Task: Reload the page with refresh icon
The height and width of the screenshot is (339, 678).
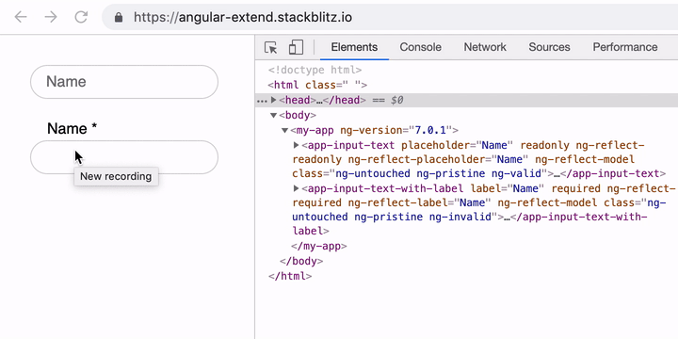Action: (x=81, y=17)
